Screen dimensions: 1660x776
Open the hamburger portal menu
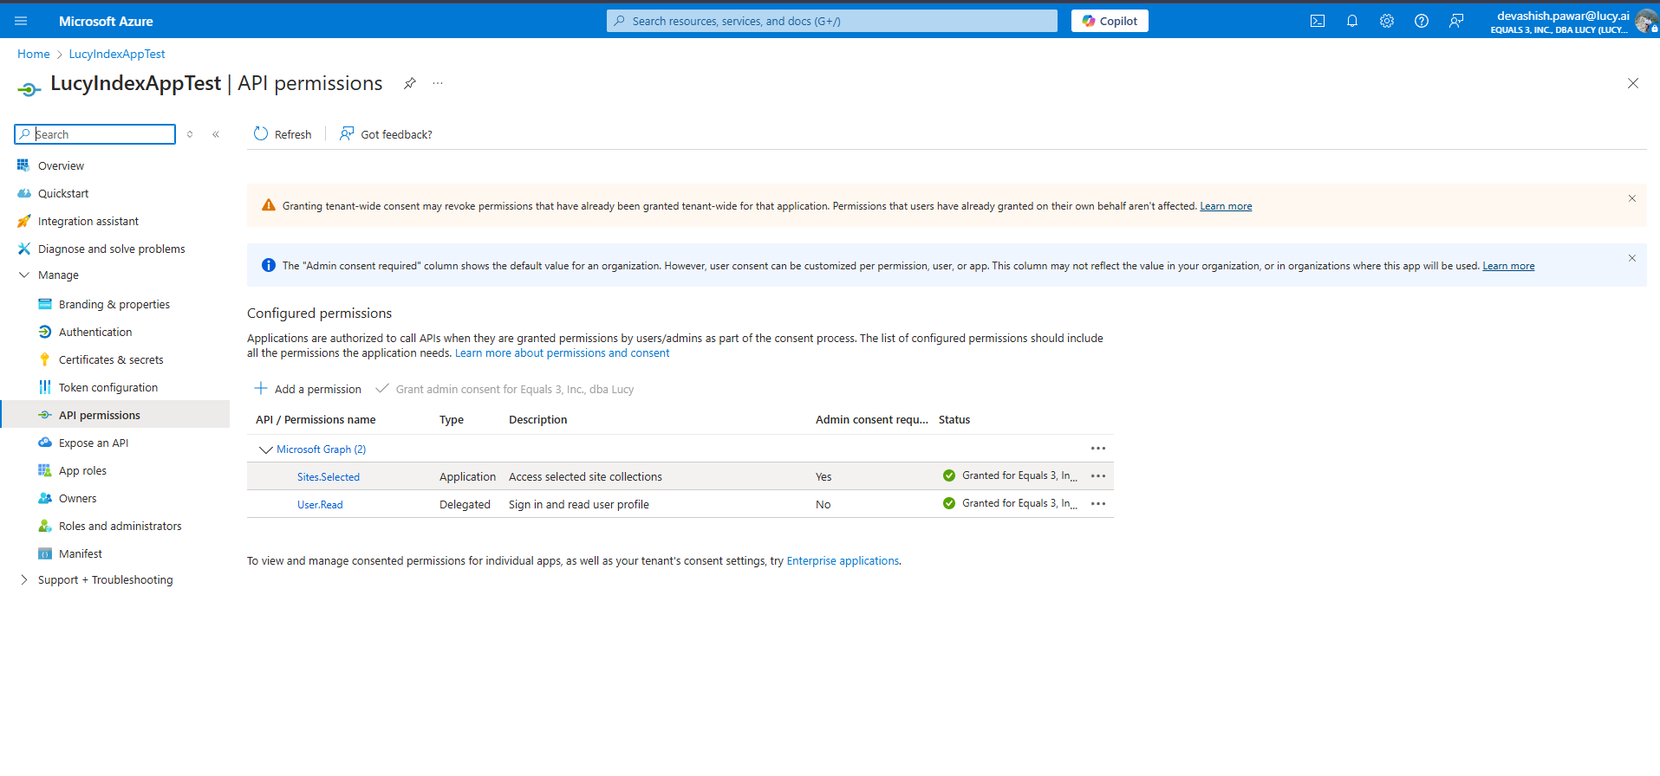pyautogui.click(x=21, y=21)
